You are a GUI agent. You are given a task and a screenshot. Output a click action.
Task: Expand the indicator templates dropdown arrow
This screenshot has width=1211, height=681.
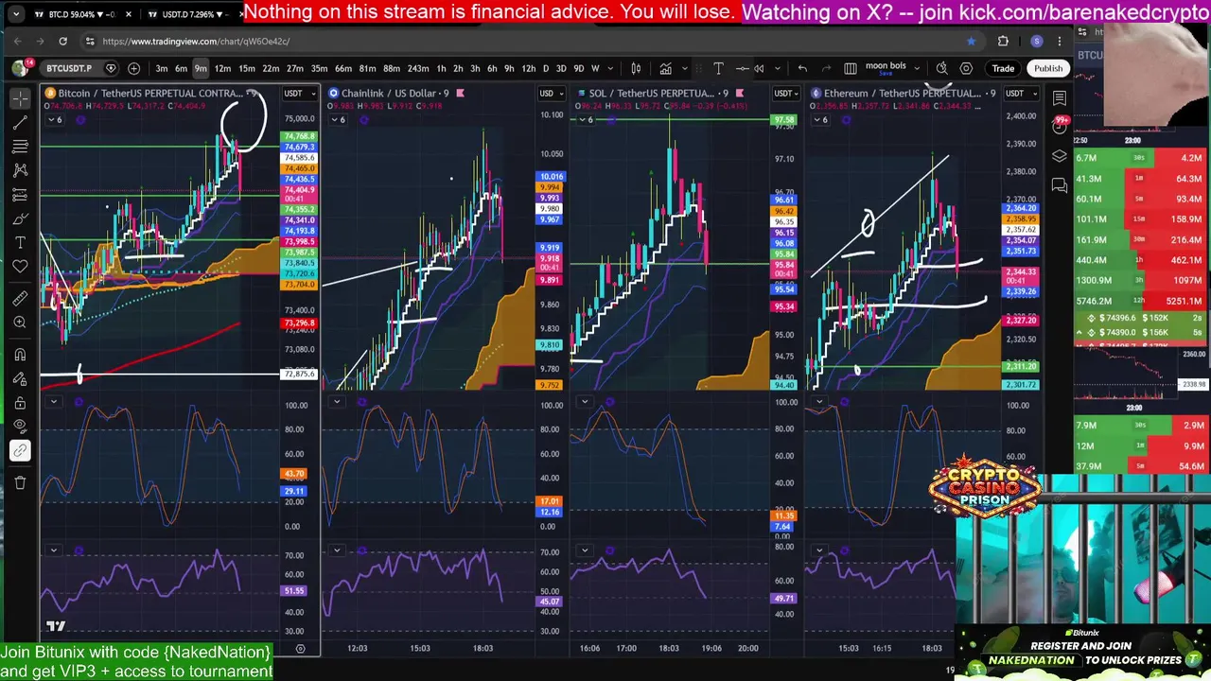(686, 68)
